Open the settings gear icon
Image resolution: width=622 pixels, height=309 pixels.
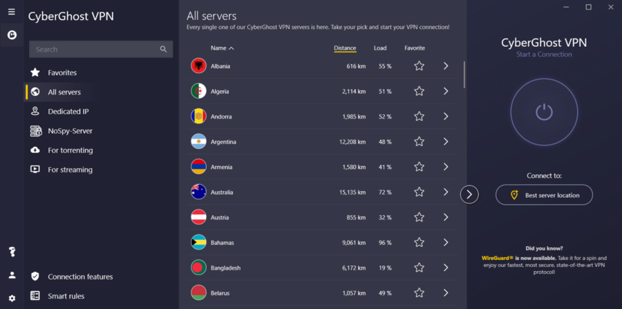pyautogui.click(x=12, y=298)
